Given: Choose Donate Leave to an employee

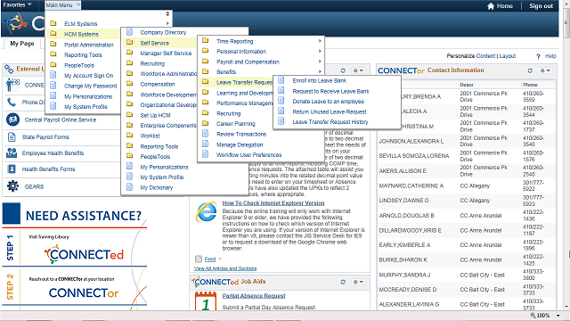Looking at the screenshot, I should [x=329, y=102].
